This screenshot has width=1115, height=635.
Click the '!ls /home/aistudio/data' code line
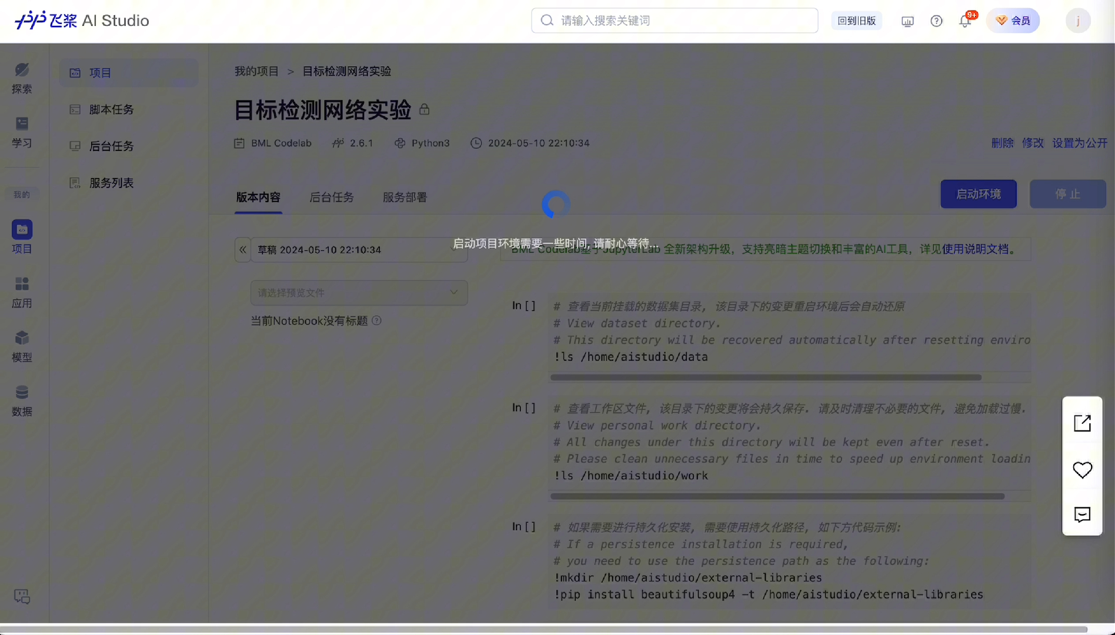click(x=631, y=357)
